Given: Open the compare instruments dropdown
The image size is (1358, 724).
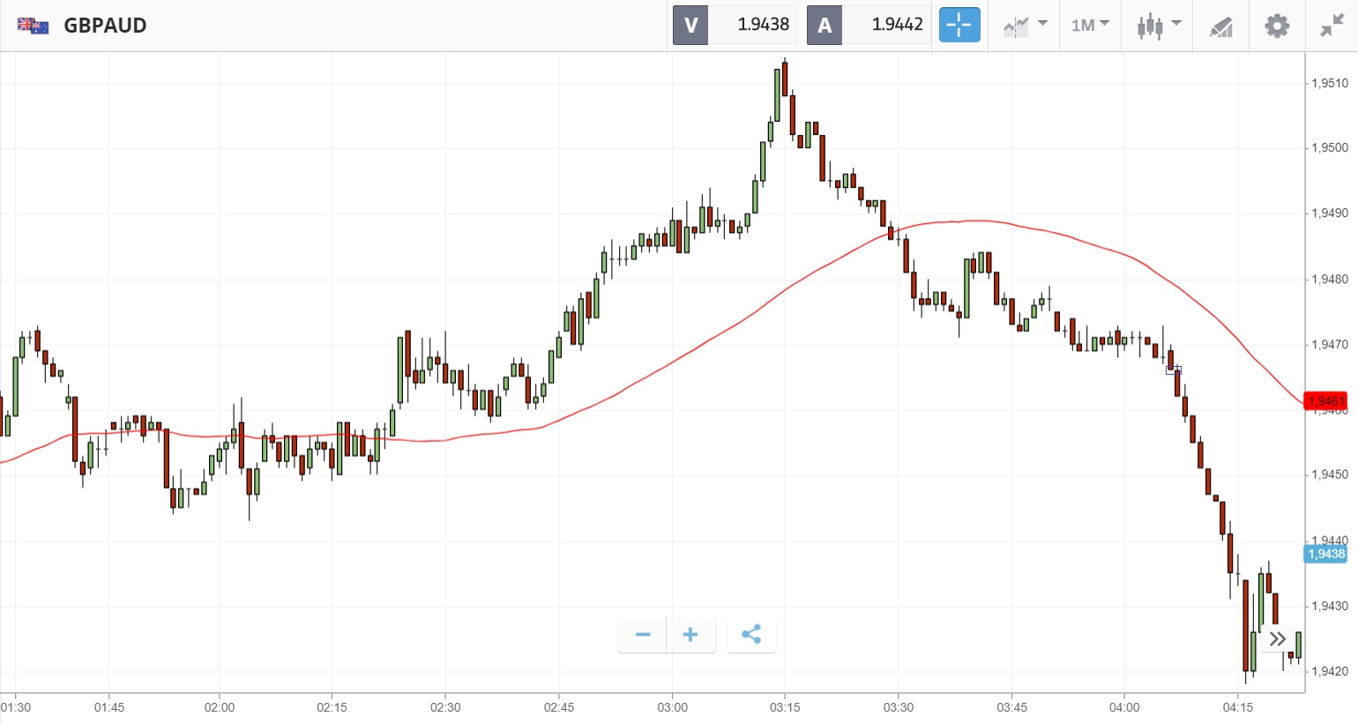Looking at the screenshot, I should (x=1025, y=26).
